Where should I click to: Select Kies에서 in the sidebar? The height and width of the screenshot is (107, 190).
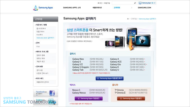[39, 35]
